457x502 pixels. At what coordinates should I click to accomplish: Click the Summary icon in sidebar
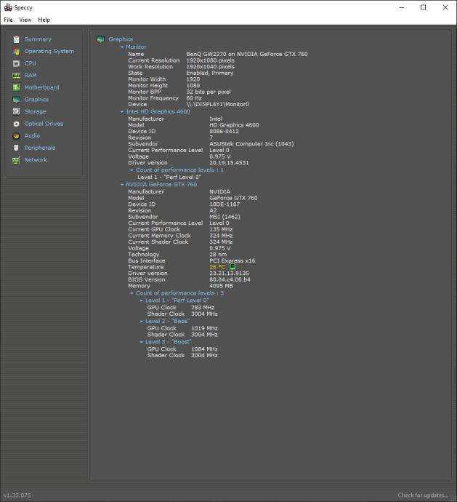16,39
